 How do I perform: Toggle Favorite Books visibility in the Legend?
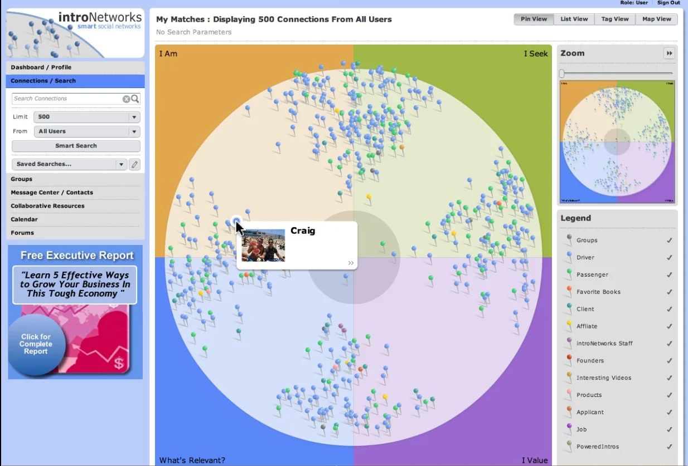[x=669, y=291]
